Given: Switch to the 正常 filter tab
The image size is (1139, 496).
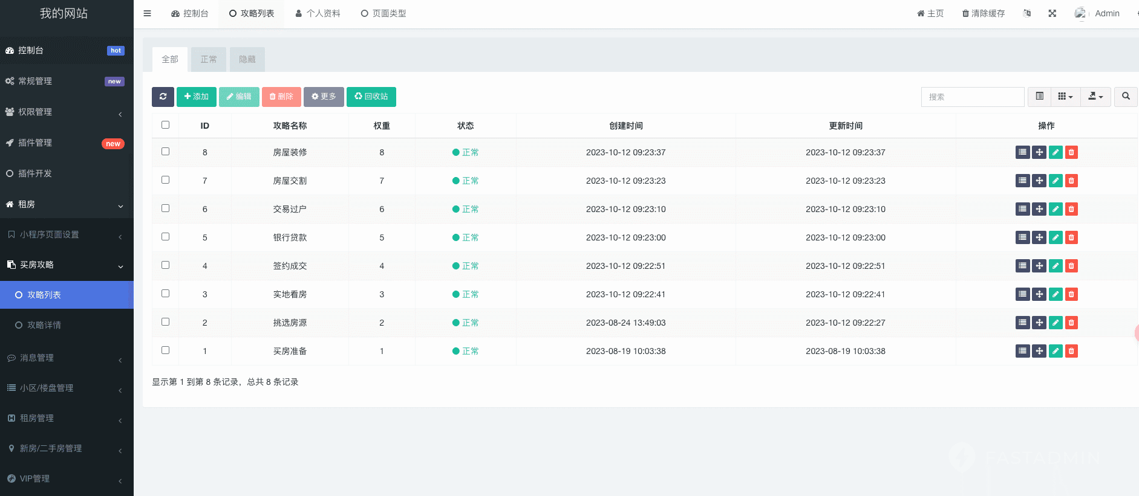Looking at the screenshot, I should pos(209,59).
